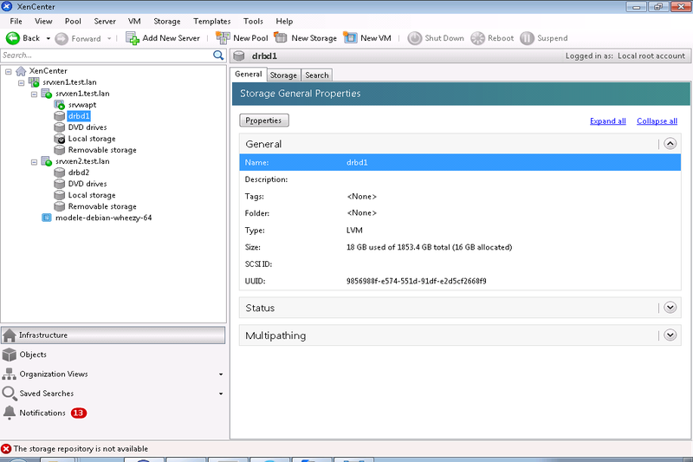The width and height of the screenshot is (693, 462).
Task: Switch to the Storage tab
Action: pos(283,75)
